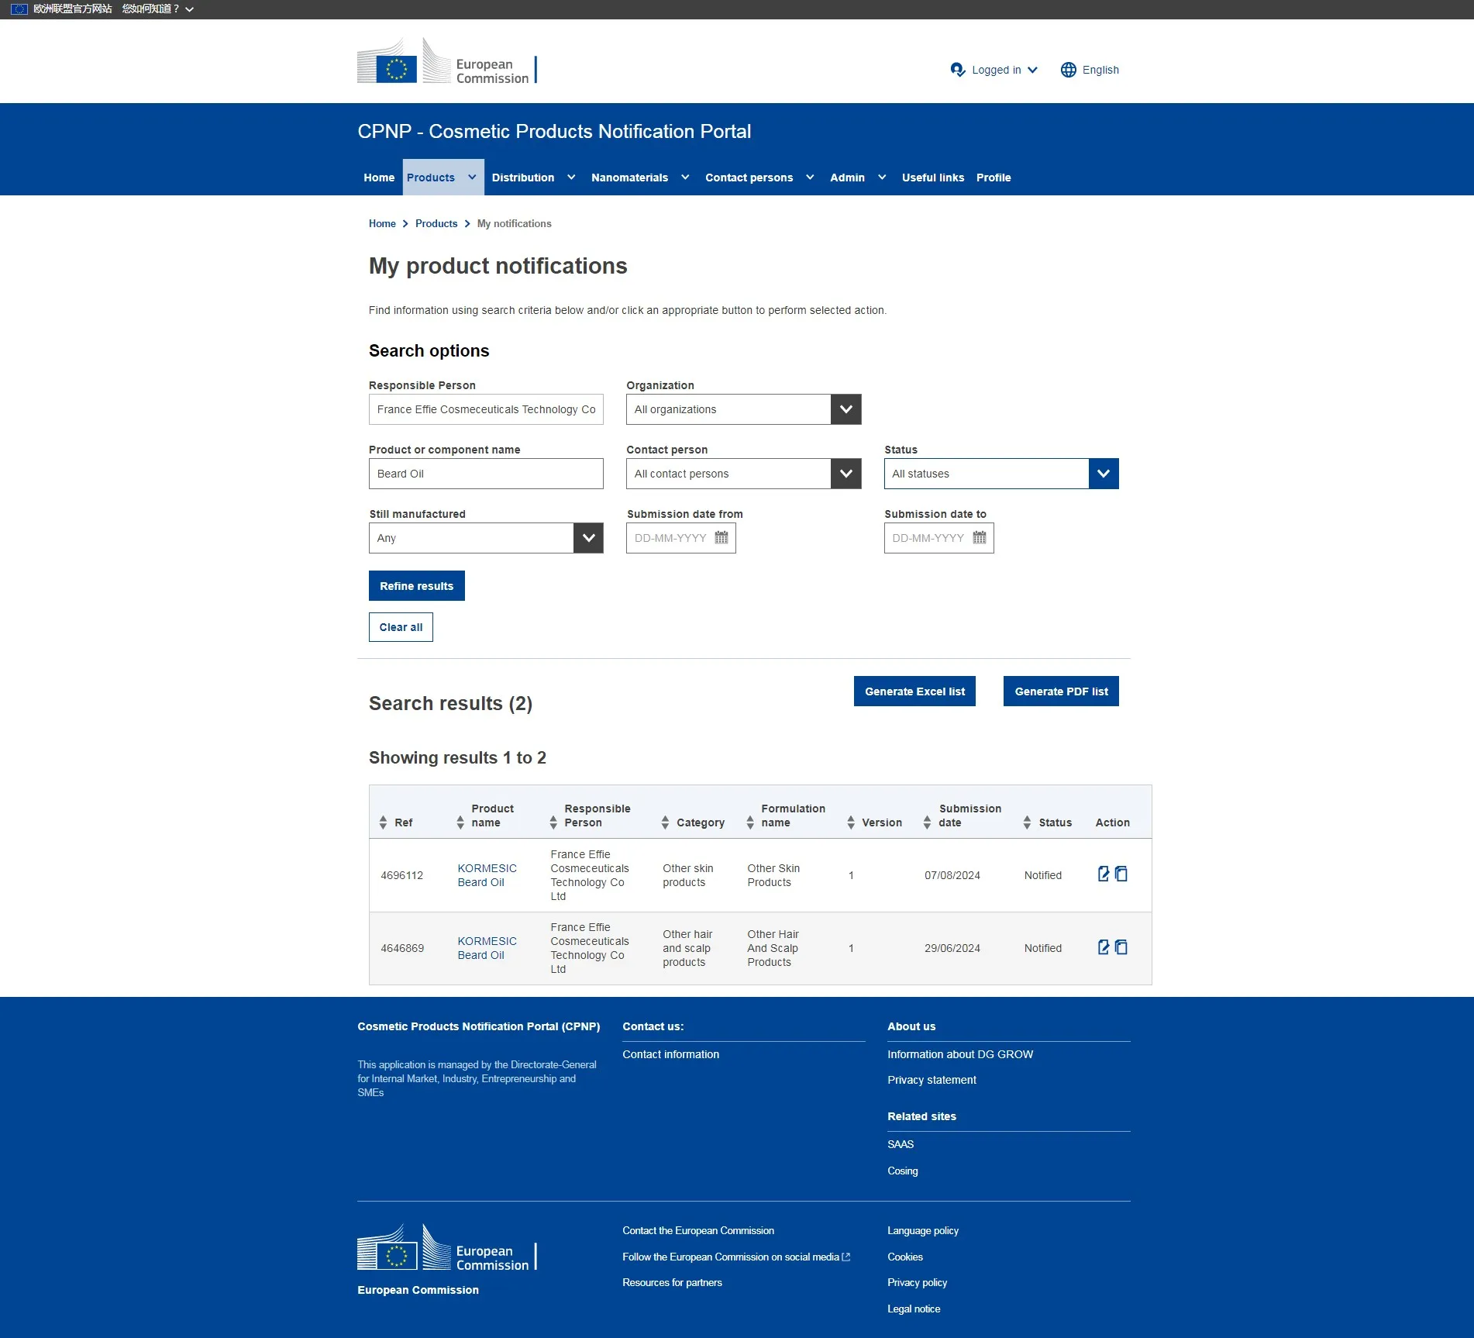1474x1338 pixels.
Task: Sort results by Version column
Action: pyautogui.click(x=851, y=822)
